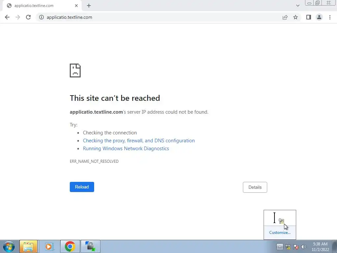Screen dimensions: 337x253
Task: Open the clock showing 5:38 AM
Action: coord(320,247)
